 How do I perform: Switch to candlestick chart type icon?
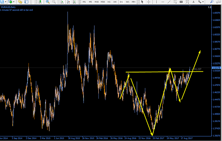[x=40, y=2]
